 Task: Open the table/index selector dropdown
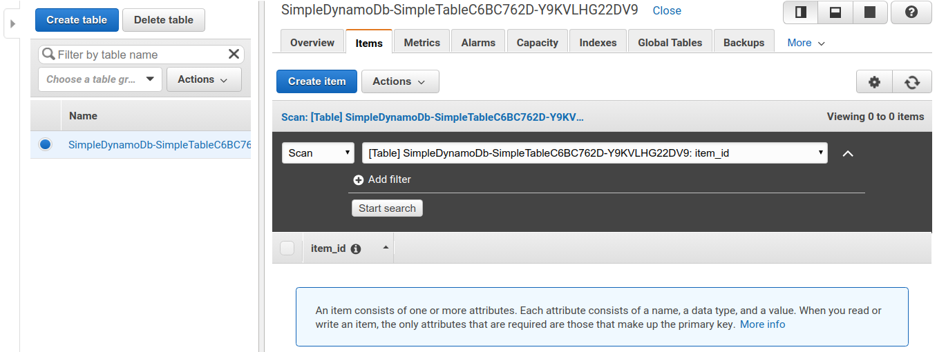(594, 153)
